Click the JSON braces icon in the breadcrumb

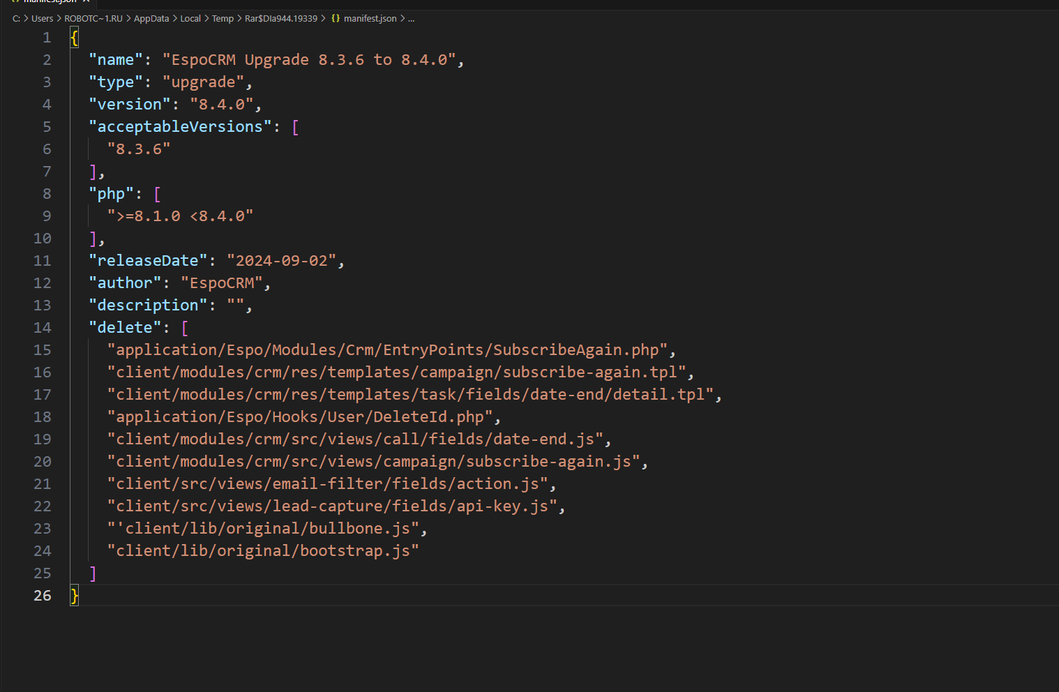(x=336, y=19)
